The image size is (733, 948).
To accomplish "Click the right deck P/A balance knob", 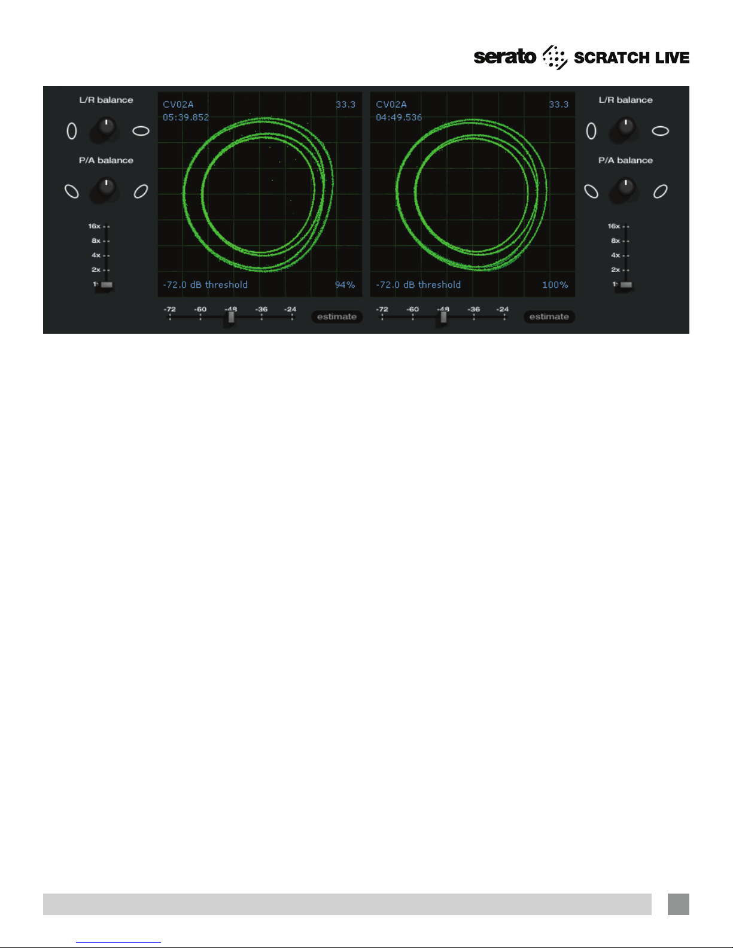I will tap(625, 190).
